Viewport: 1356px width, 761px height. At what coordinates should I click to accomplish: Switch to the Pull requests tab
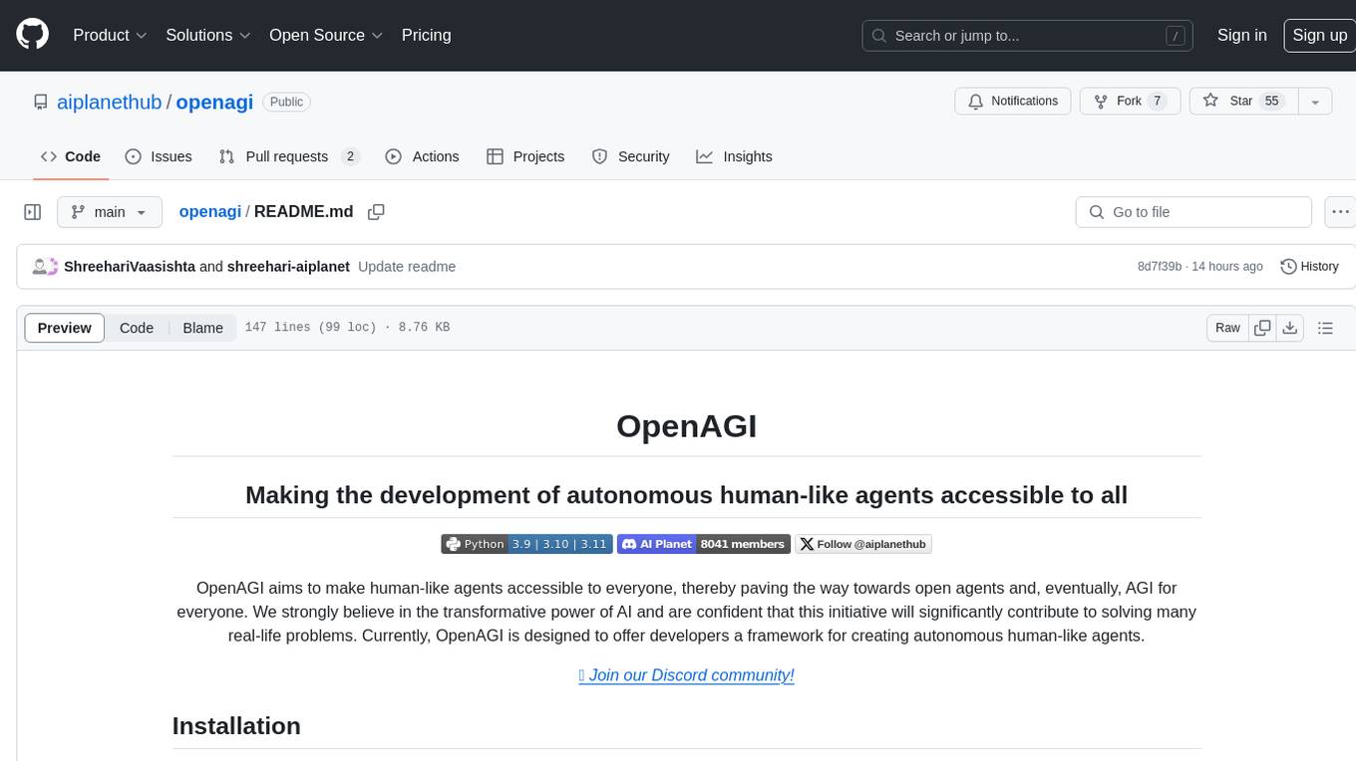click(288, 156)
